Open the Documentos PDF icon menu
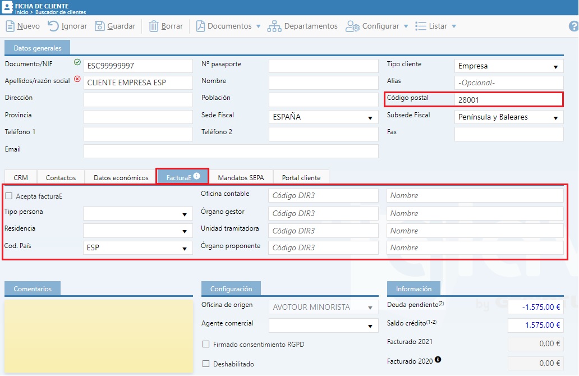Screen dimensions: 579x376 coord(200,26)
